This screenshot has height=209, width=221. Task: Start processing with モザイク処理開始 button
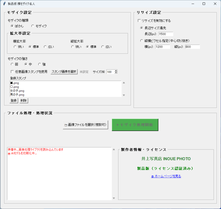coord(135,125)
